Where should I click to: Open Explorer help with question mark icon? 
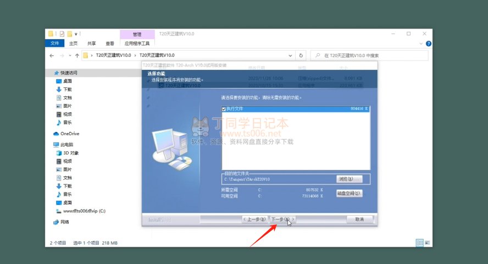(429, 43)
